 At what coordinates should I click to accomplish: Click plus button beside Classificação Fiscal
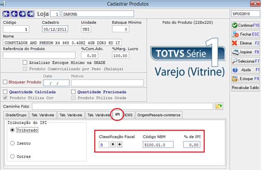click(119, 144)
